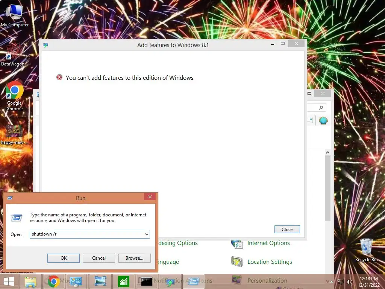Screen dimensions: 385x289
Task: Click Browse... in the Run dialog
Action: (134, 258)
